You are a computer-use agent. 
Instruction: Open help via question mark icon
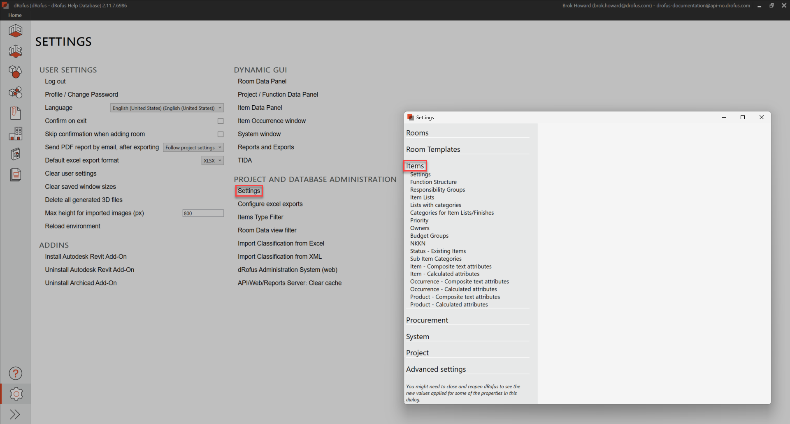(16, 373)
